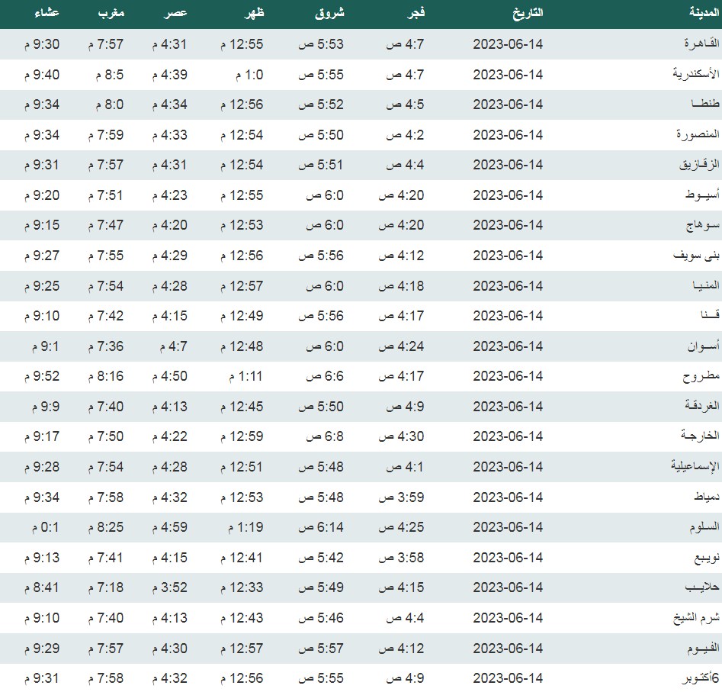Click دمياط's Fajr time 3:59 ص
722x692 pixels.
[x=401, y=497]
